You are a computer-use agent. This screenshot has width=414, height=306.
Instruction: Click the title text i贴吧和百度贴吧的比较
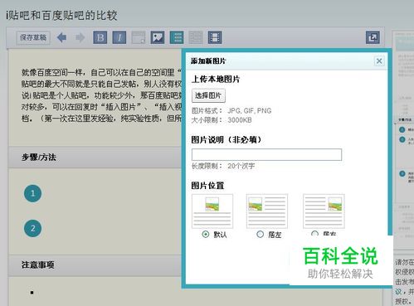click(x=61, y=15)
